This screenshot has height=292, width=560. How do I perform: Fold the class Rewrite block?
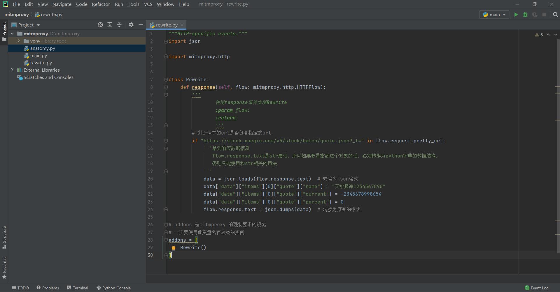click(x=166, y=80)
